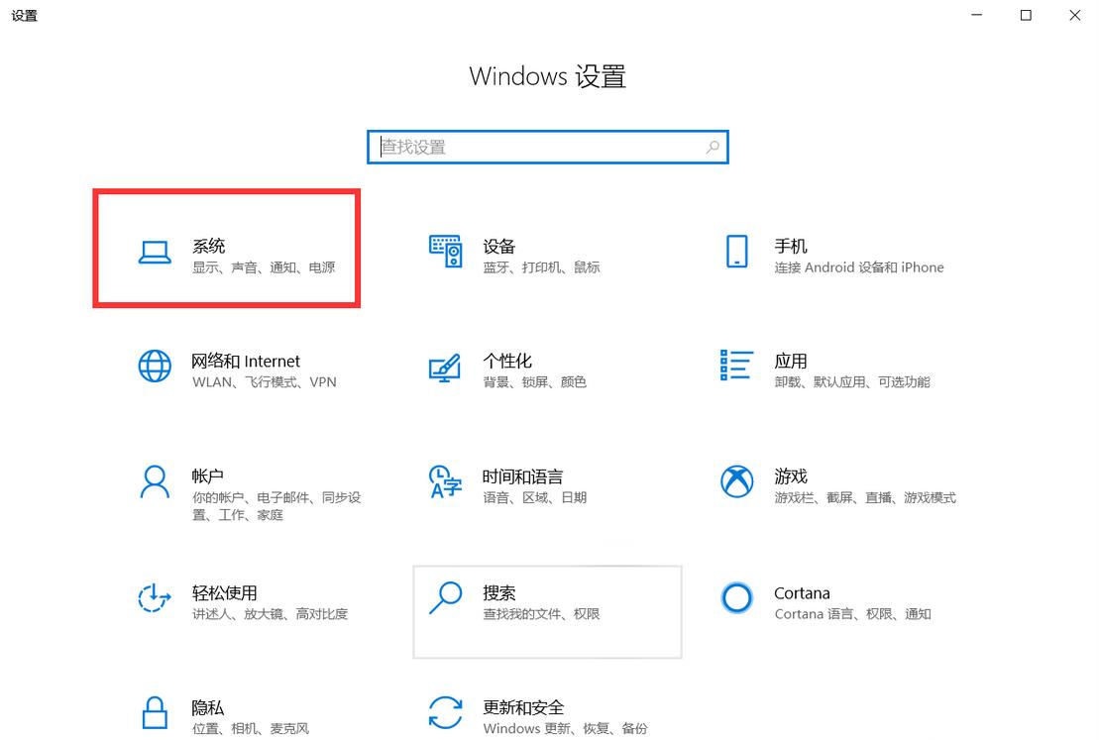Open the 搜索 magnifier icon
Viewport: 1099px width, 740px height.
[x=445, y=597]
